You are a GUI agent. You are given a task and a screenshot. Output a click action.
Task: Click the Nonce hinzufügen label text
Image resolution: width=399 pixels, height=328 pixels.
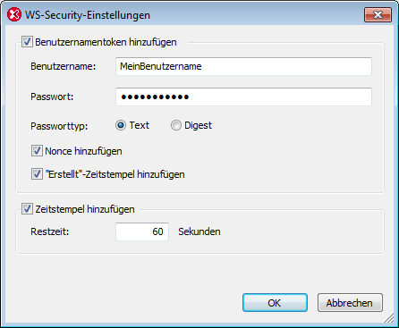83,151
